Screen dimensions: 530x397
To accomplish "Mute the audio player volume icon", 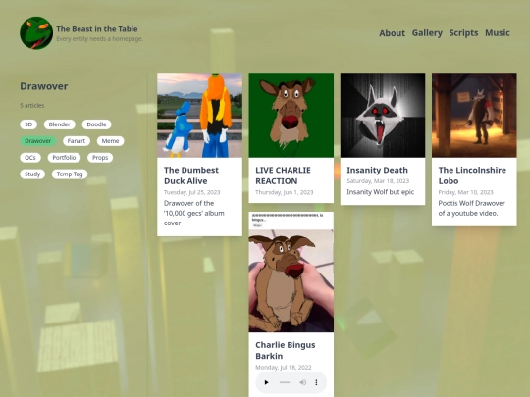I will [303, 382].
